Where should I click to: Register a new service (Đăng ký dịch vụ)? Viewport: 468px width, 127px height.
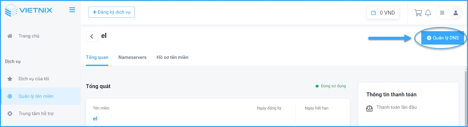coord(111,12)
